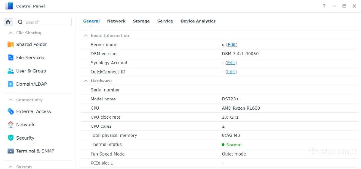Click the 8192 MB memory value
The width and height of the screenshot is (361, 169).
[x=231, y=135]
